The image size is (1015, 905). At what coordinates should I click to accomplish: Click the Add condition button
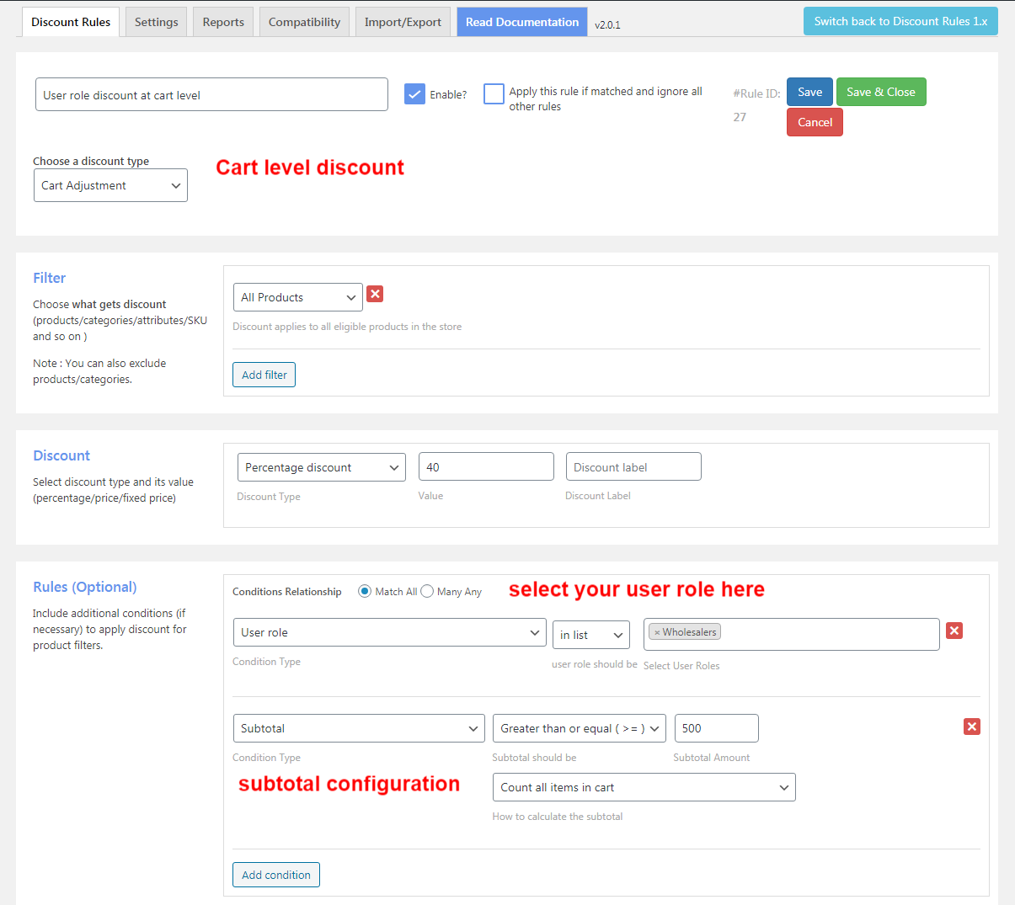[x=276, y=875]
